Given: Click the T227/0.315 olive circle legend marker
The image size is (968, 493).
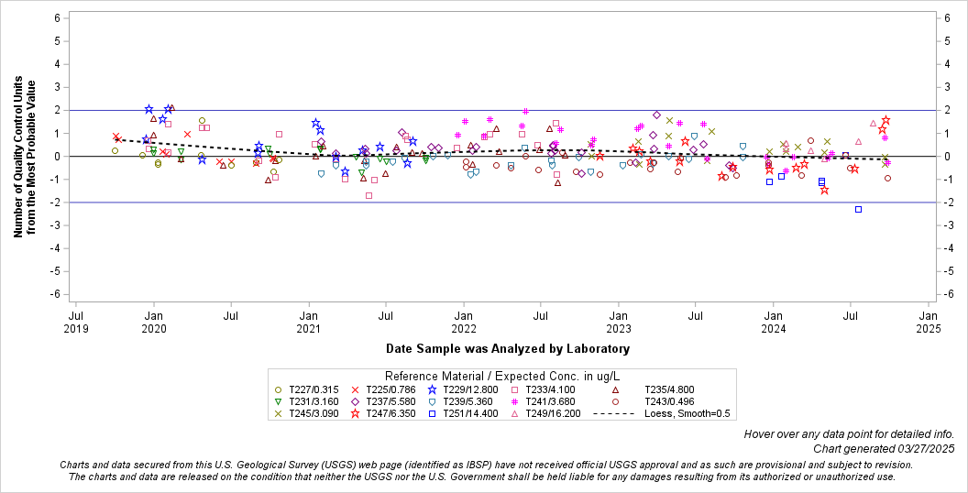Looking at the screenshot, I should tap(278, 390).
